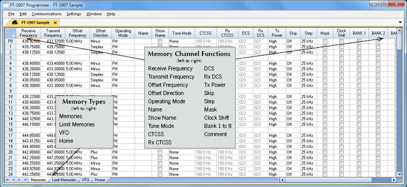Toggle BANK 1 checkbox in row 10
The image size is (407, 187).
pyautogui.click(x=359, y=97)
